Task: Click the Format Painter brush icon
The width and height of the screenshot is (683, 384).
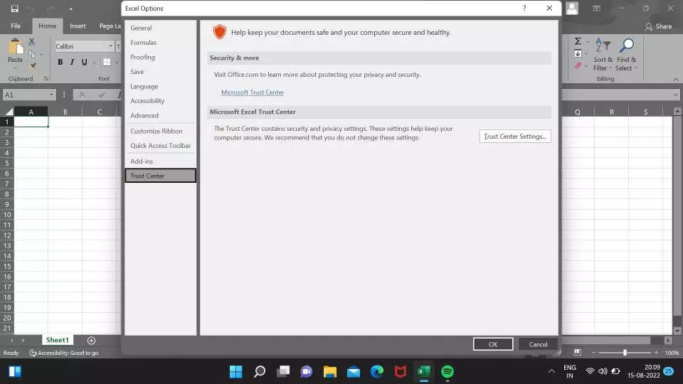Action: tap(33, 65)
